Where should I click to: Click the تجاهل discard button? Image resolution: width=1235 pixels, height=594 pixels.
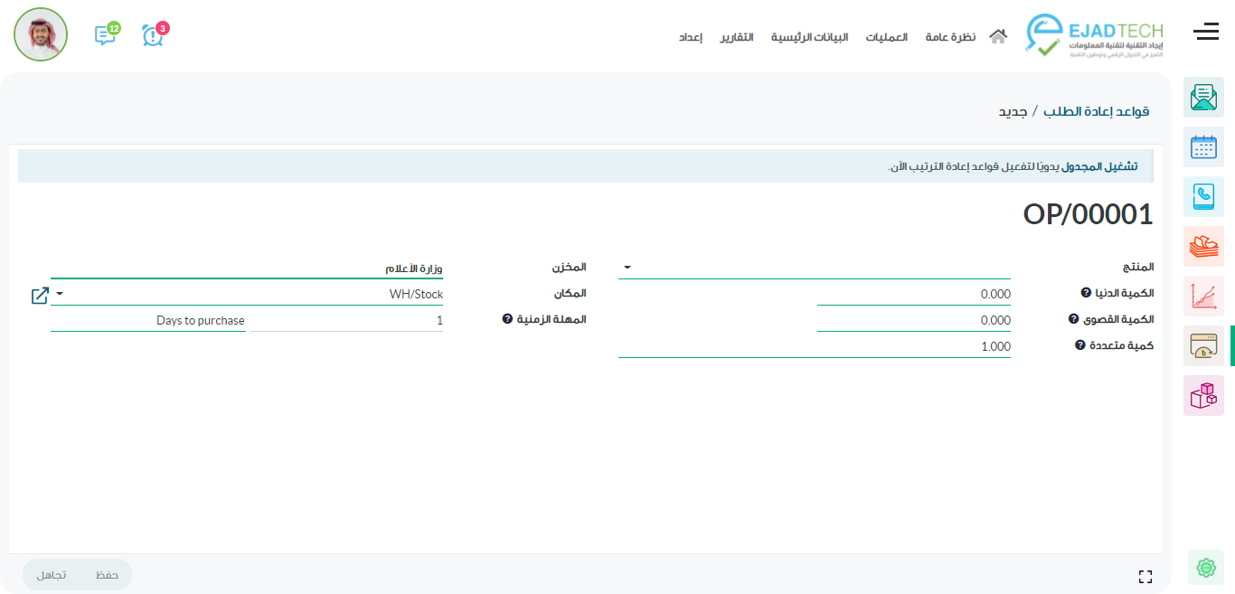[52, 575]
